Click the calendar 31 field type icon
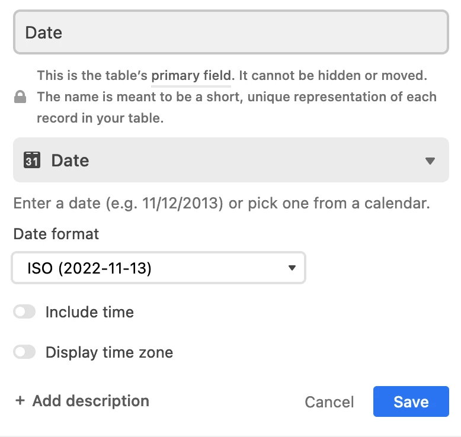Viewport: 461px width, 437px height. [32, 160]
